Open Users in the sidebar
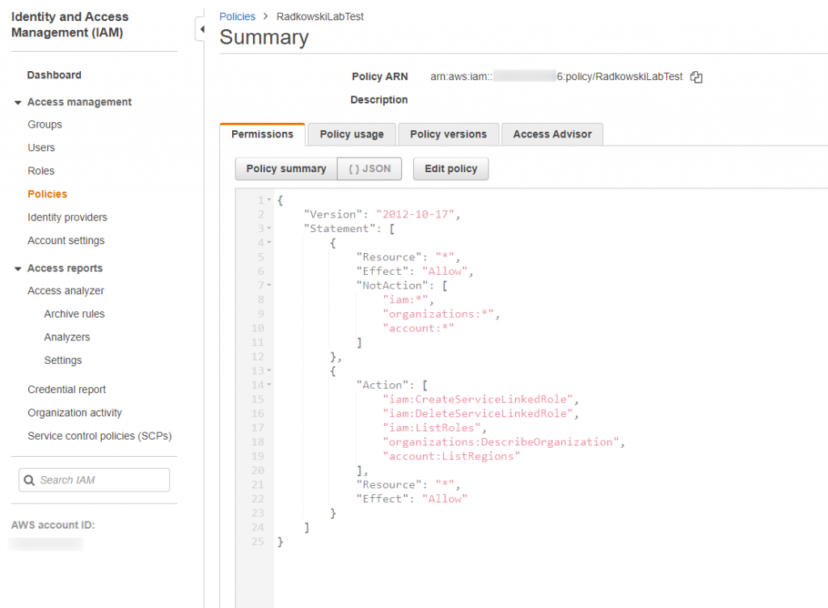828x608 pixels. tap(41, 148)
